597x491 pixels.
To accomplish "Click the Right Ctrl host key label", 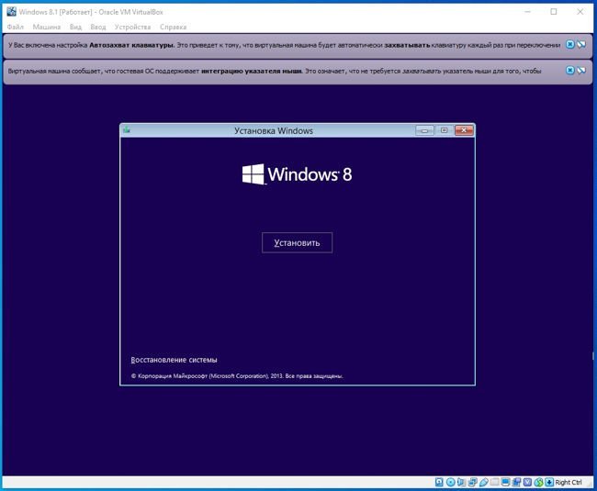I will tap(569, 482).
